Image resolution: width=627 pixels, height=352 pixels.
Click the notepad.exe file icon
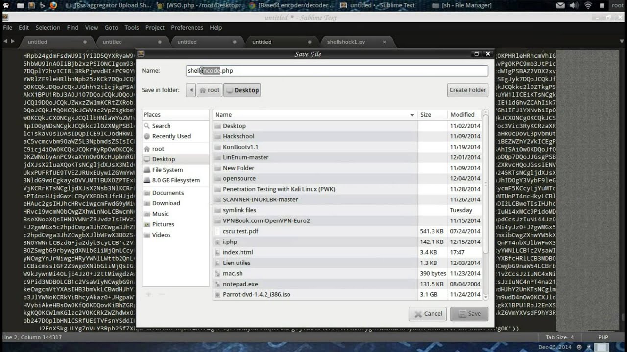(x=218, y=284)
